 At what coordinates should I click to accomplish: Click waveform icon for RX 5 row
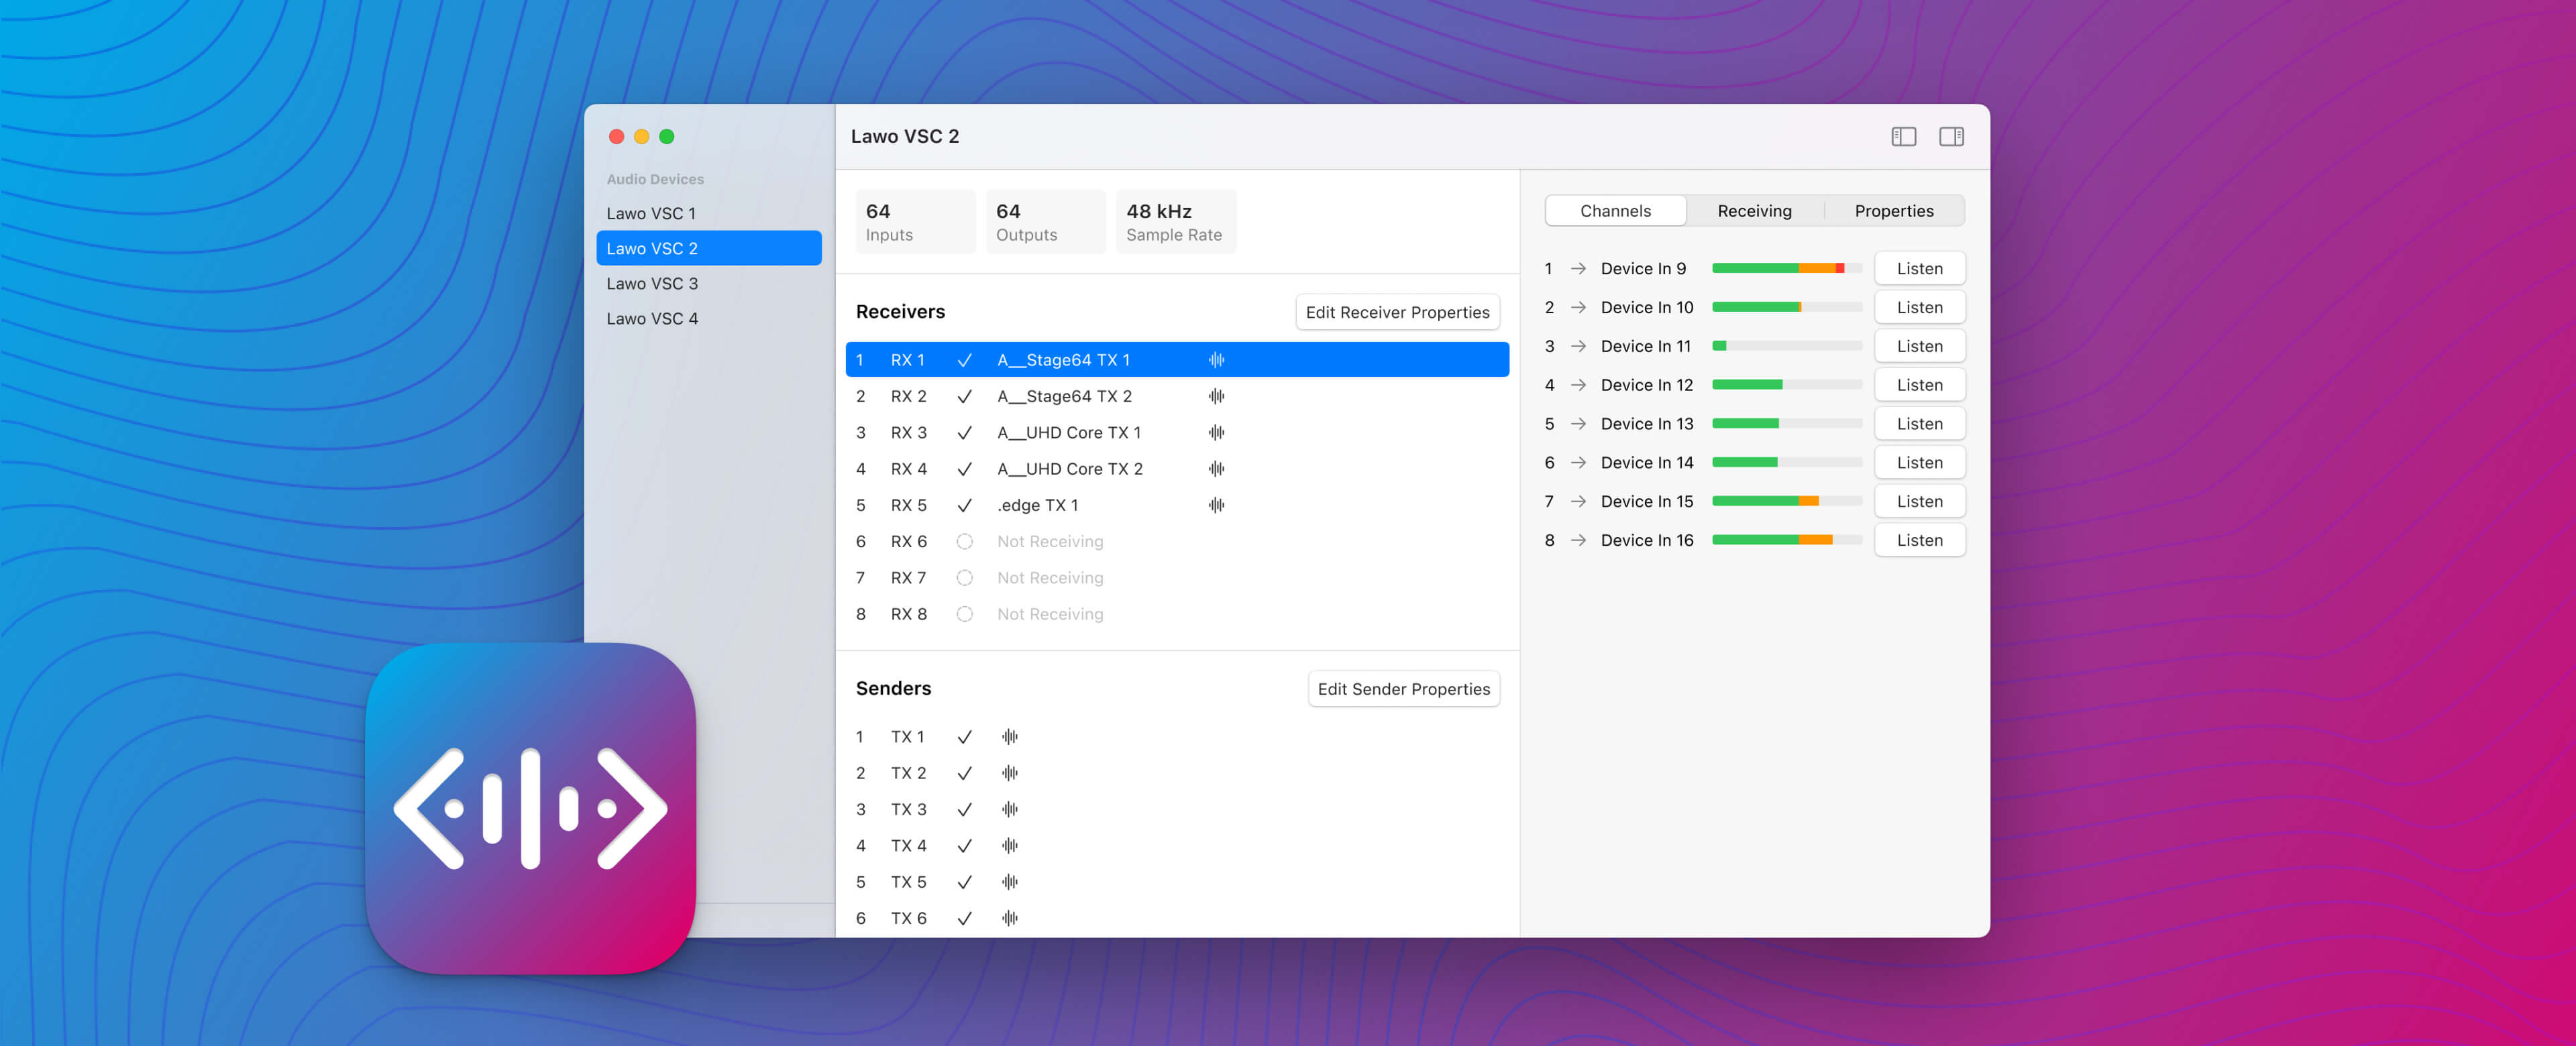(1216, 505)
